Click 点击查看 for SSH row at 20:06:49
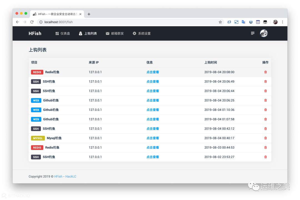Image resolution: width=300 pixels, height=200 pixels. [x=153, y=82]
